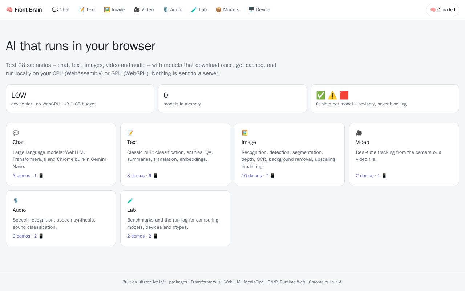
Task: Click the test tube icon in Lab card
Action: tap(130, 200)
